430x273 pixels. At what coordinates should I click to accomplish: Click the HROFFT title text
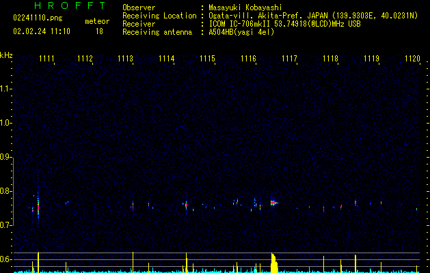[x=70, y=5]
